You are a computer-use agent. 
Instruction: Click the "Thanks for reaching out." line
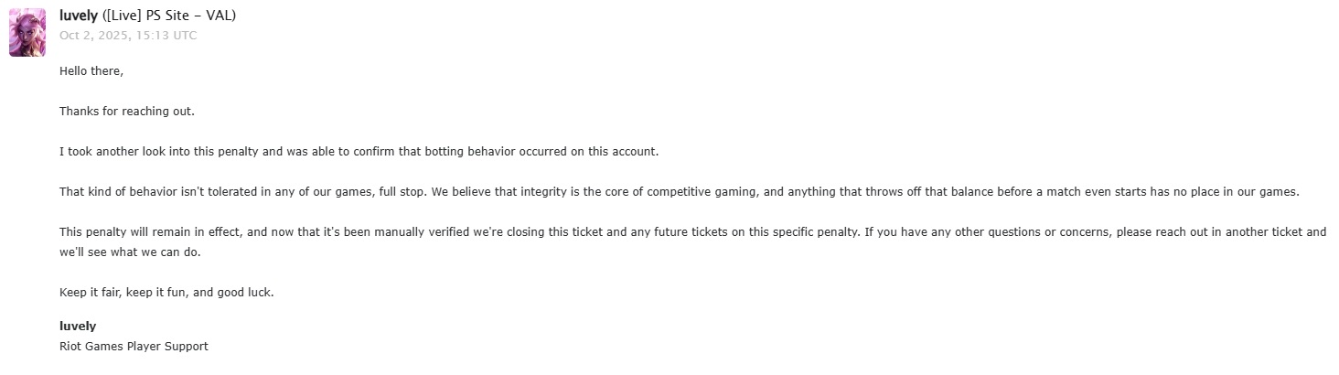tap(127, 112)
